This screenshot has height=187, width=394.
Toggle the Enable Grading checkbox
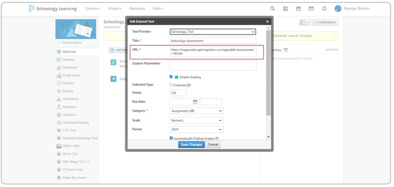pos(171,77)
